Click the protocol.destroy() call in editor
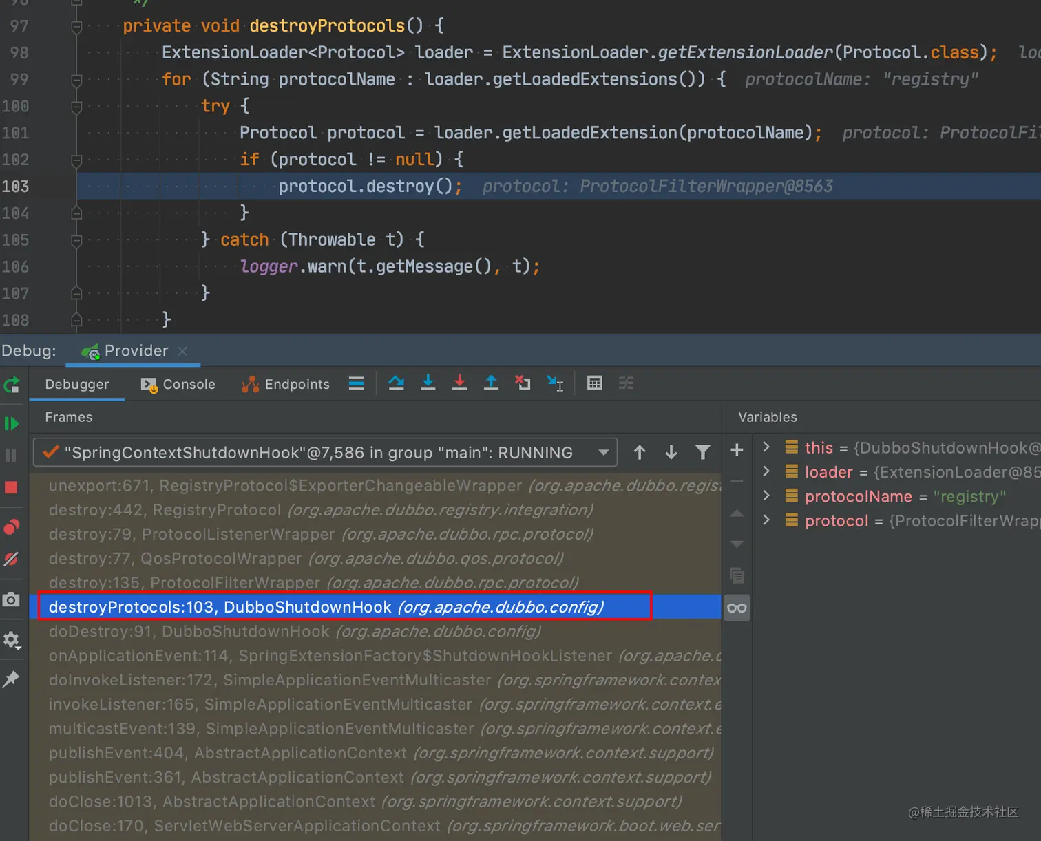Screen dimensions: 1041x841 (370, 187)
